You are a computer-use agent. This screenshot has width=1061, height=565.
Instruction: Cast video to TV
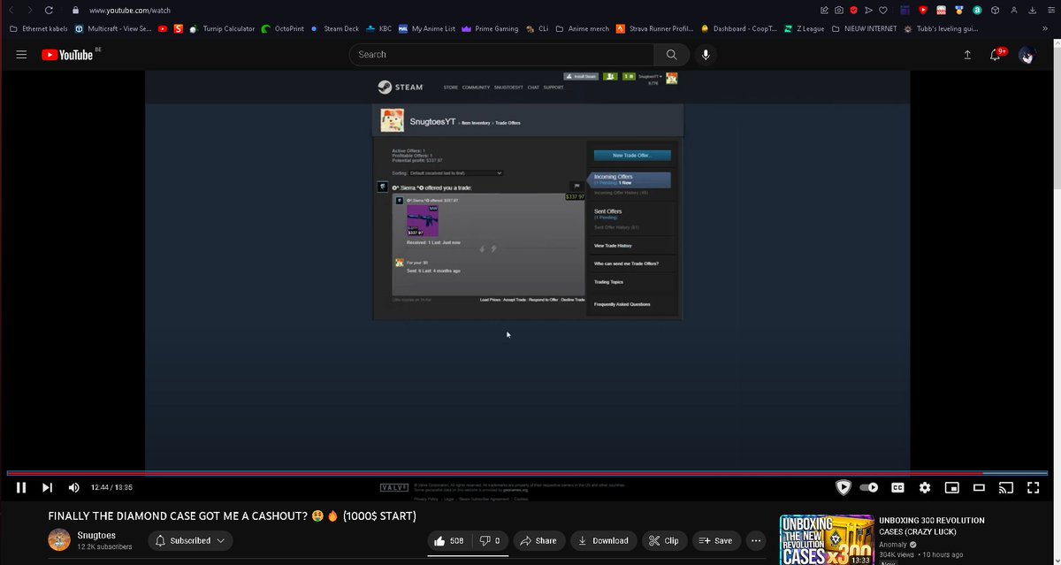pyautogui.click(x=1005, y=487)
